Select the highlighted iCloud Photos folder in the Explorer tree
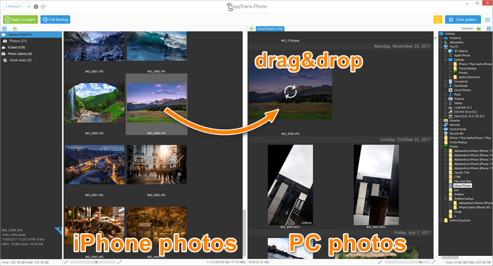Viewport: 493px width, 266px height. pyautogui.click(x=463, y=186)
